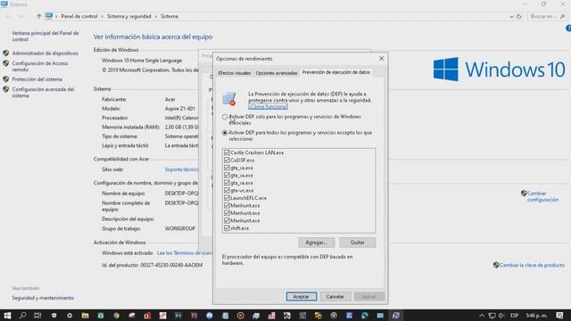
Task: Expand chevron after Sistema y seguridad breadcrumb
Action: click(156, 16)
